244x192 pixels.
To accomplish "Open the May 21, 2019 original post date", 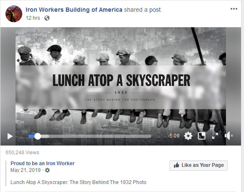I will tap(26, 170).
